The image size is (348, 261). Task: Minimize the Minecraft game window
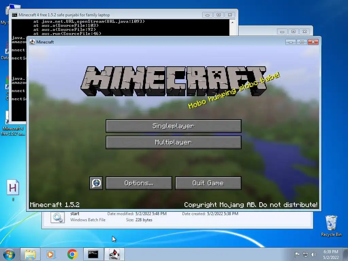click(291, 42)
